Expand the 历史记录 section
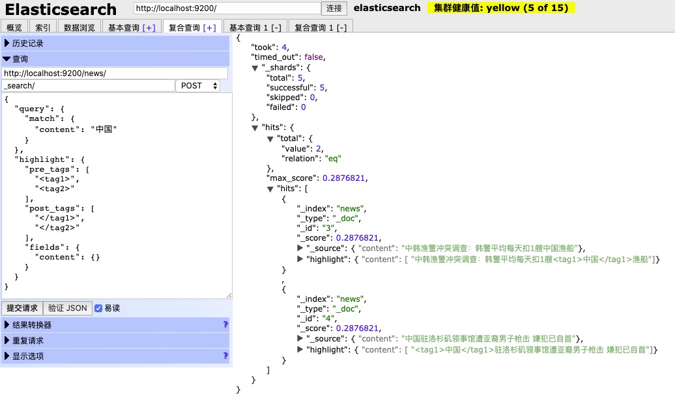Viewport: 675px width, 400px height. coord(115,43)
